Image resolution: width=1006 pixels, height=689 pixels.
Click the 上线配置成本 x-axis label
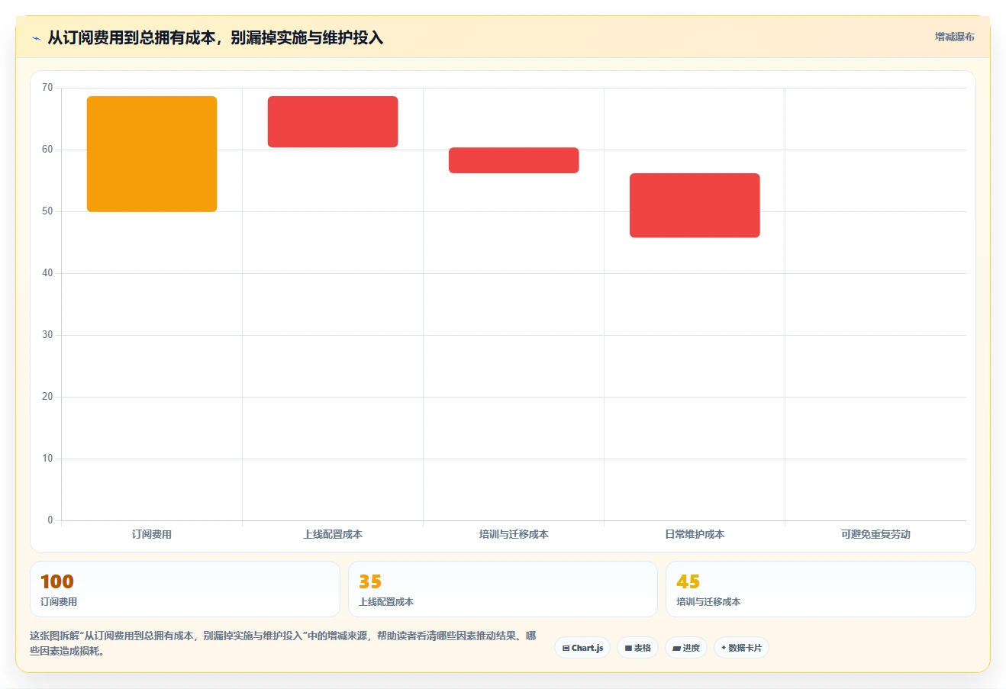[x=333, y=534]
